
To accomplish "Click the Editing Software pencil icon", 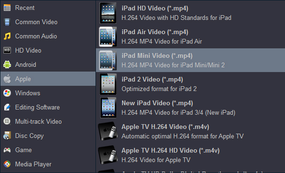I will 7,107.
